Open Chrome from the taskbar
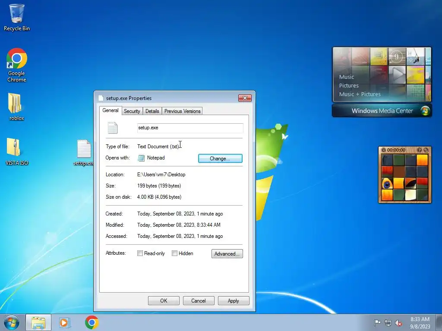 (92, 322)
